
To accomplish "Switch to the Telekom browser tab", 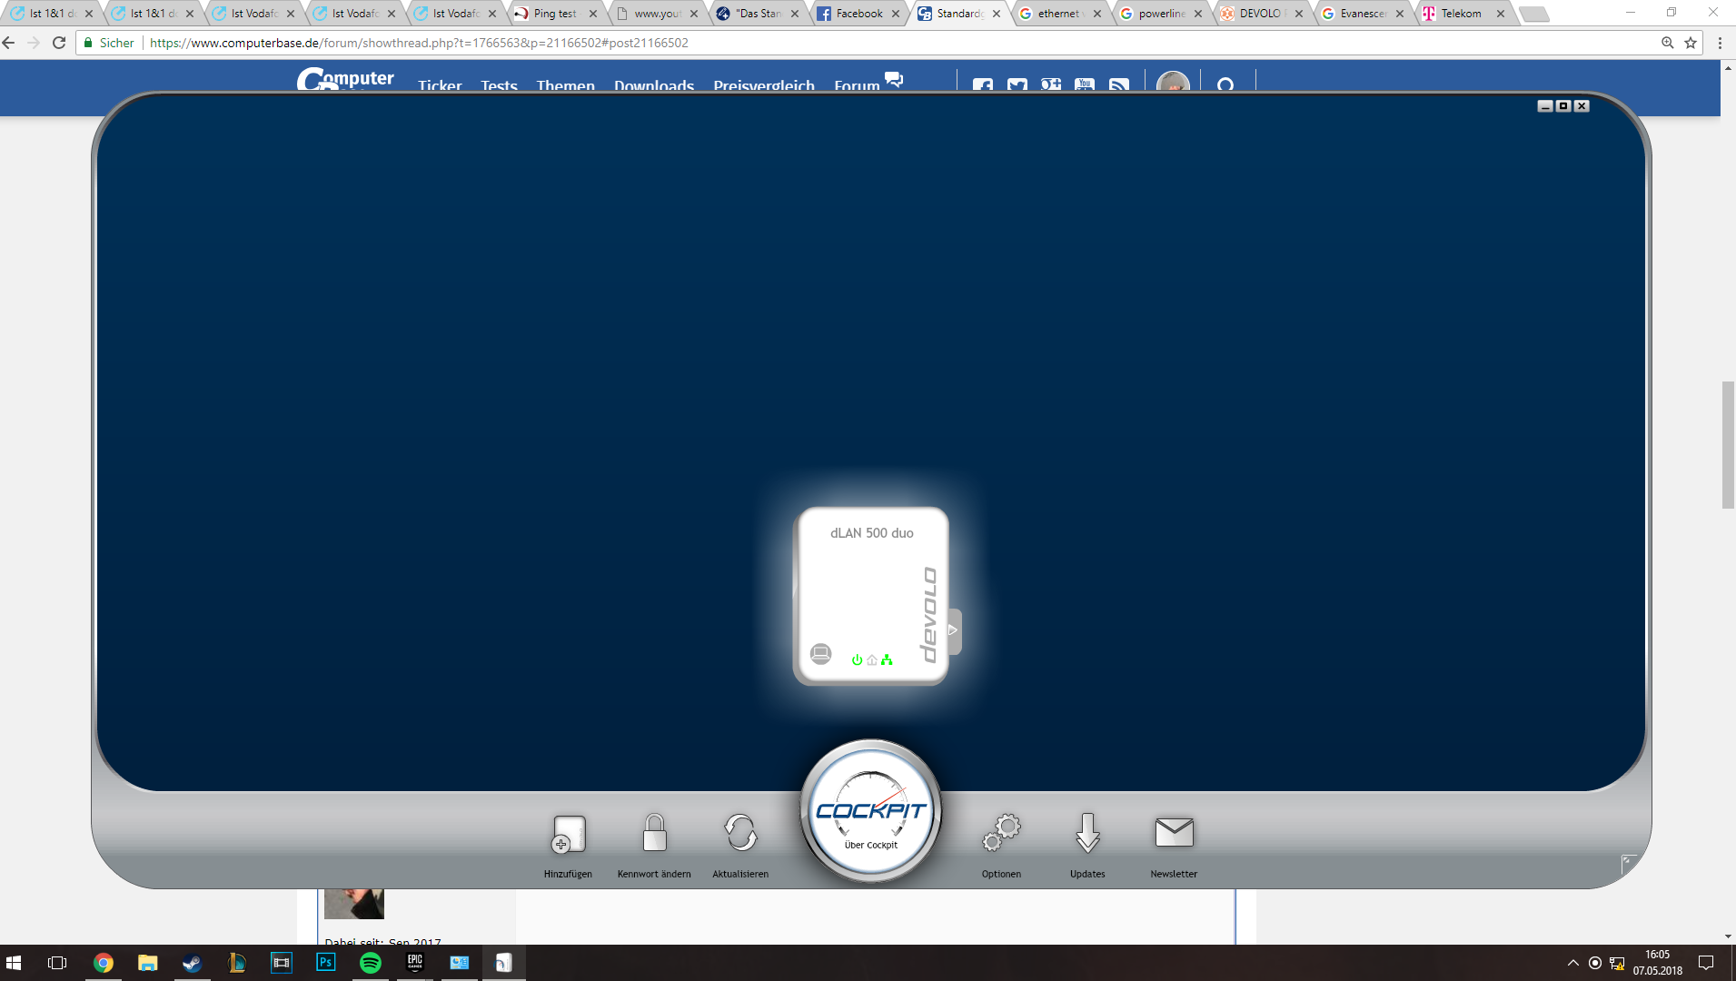I will pos(1463,14).
